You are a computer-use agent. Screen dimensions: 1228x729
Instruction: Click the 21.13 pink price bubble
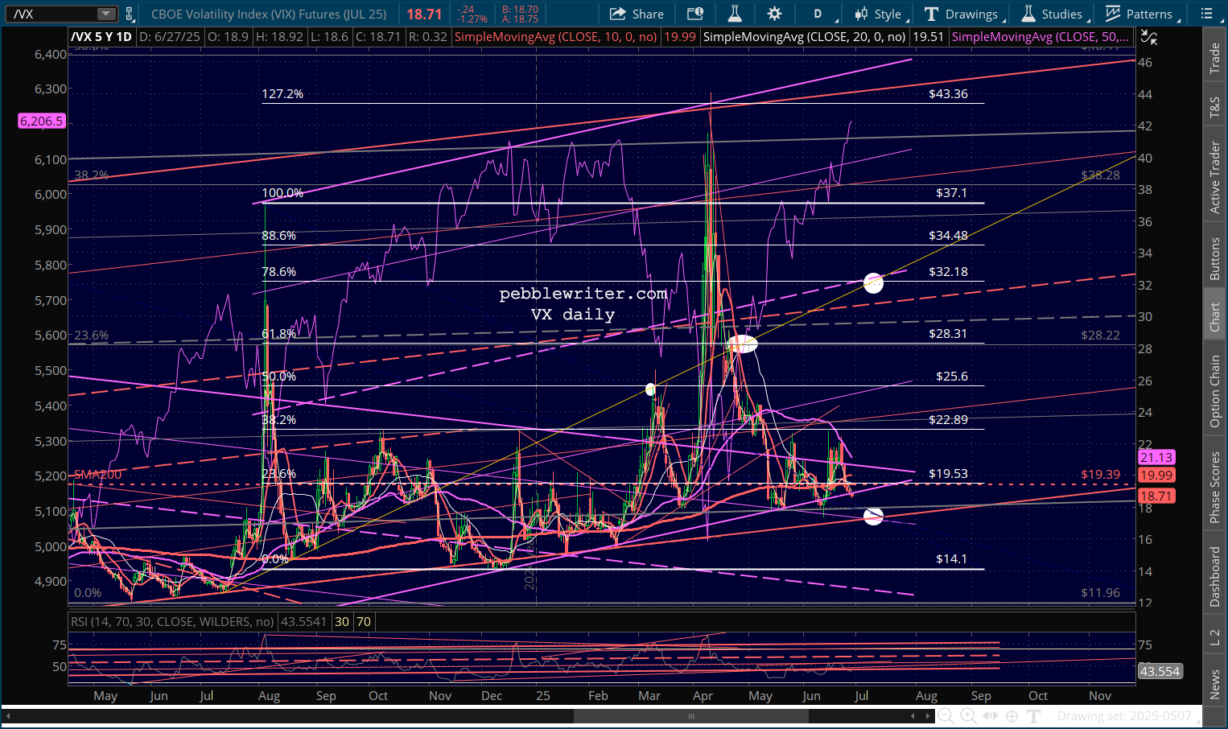[1156, 457]
